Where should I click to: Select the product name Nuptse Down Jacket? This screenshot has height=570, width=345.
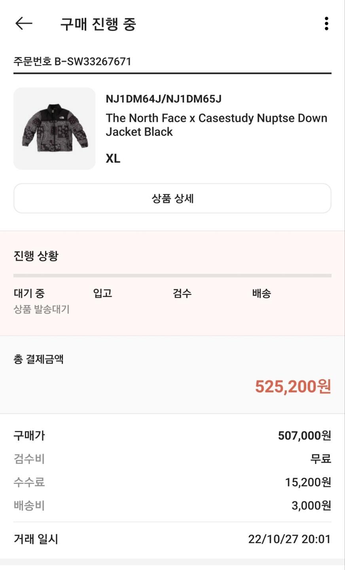[x=216, y=125]
